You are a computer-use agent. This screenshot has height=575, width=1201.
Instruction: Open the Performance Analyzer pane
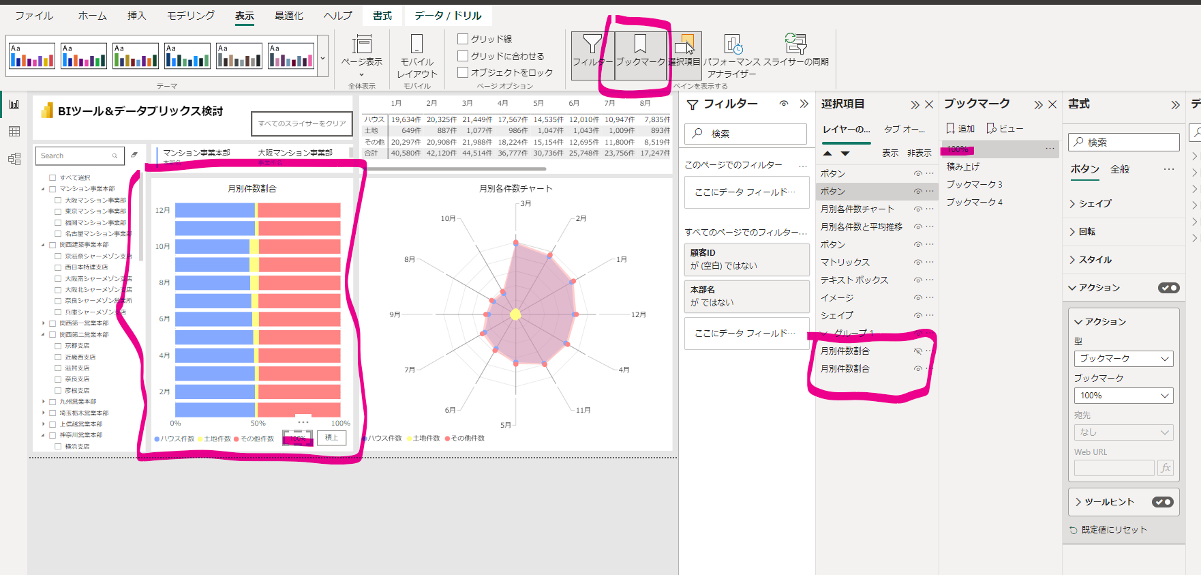click(x=733, y=55)
